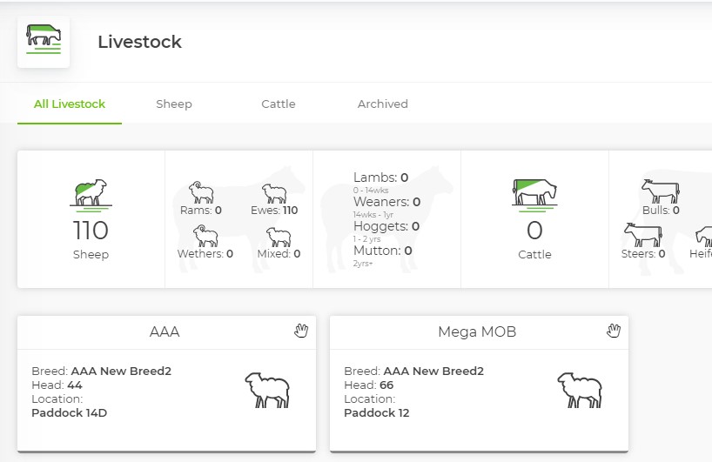This screenshot has width=712, height=462.
Task: Select the Ewes icon
Action: click(274, 192)
